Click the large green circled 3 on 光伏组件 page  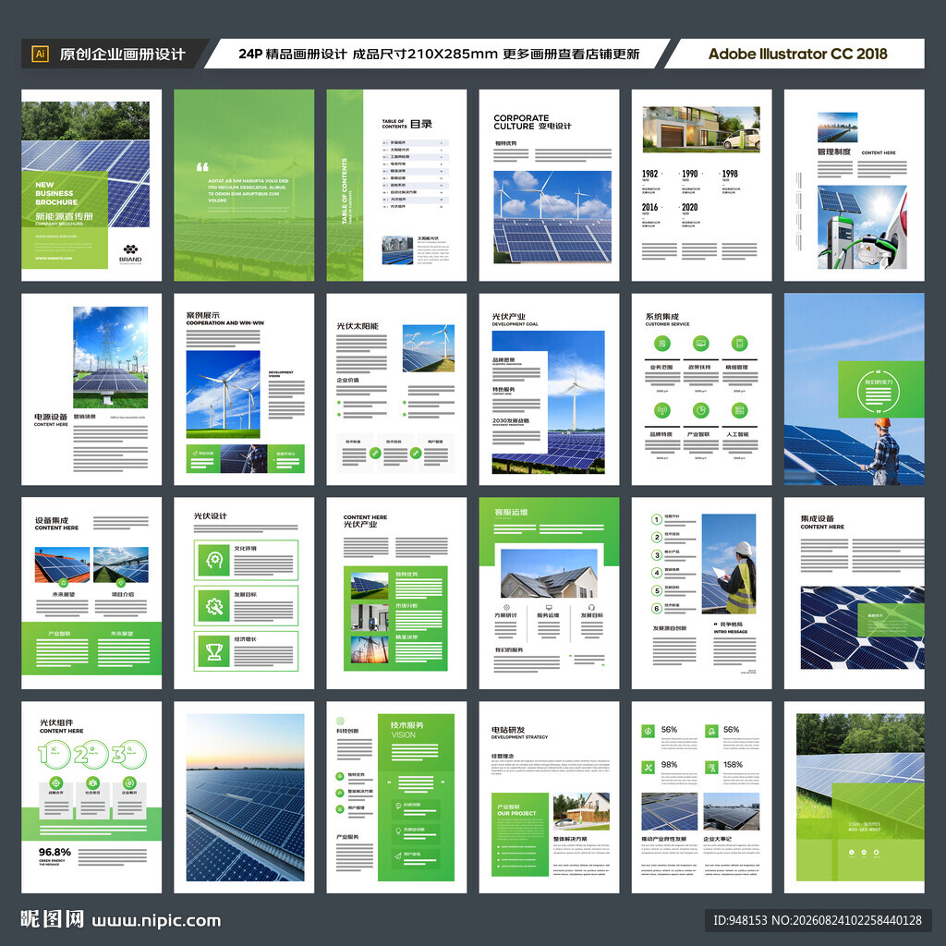(129, 754)
